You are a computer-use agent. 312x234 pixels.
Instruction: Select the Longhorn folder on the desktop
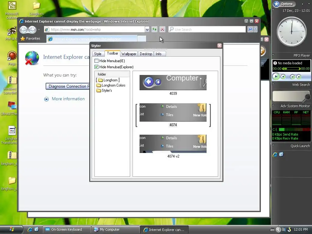point(37,9)
